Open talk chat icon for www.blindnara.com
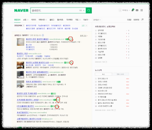The width and height of the screenshot is (152, 130). click(71, 62)
